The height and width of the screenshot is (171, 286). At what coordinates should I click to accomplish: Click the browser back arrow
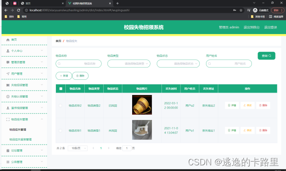pos(6,10)
